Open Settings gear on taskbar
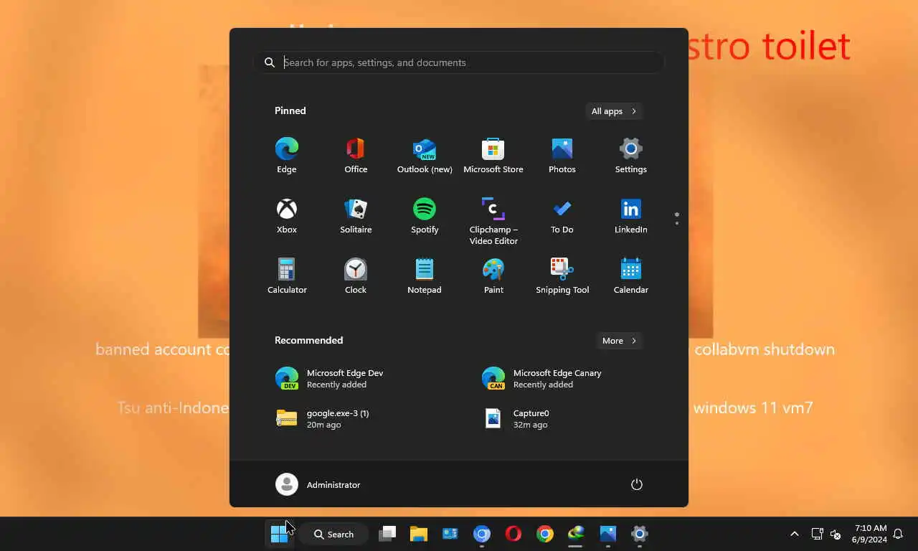 click(x=640, y=534)
